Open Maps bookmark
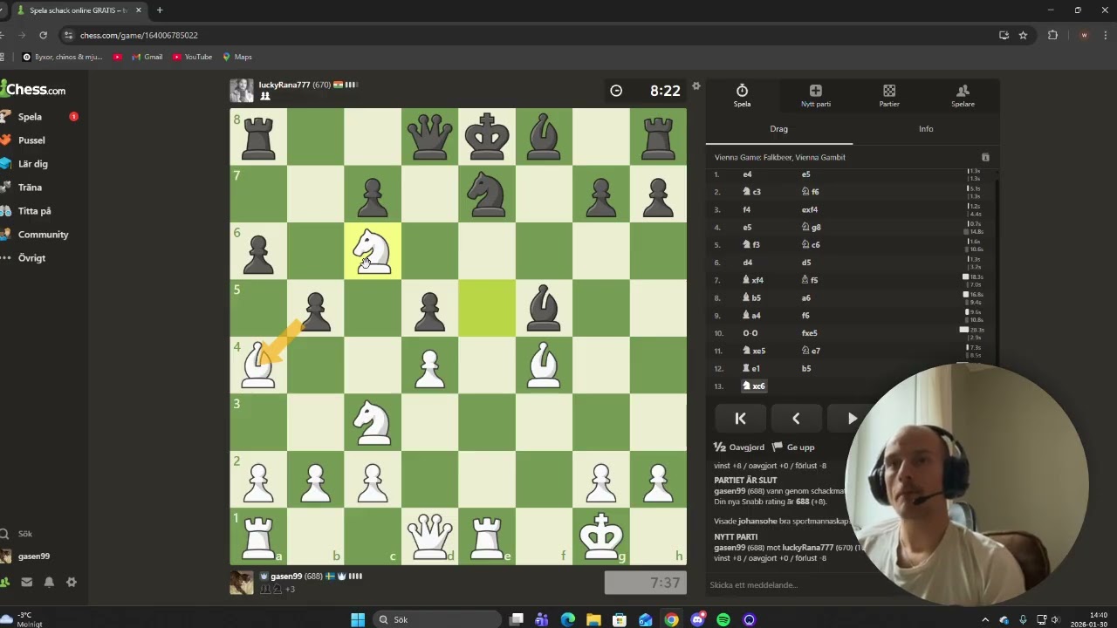This screenshot has height=628, width=1117. [237, 57]
